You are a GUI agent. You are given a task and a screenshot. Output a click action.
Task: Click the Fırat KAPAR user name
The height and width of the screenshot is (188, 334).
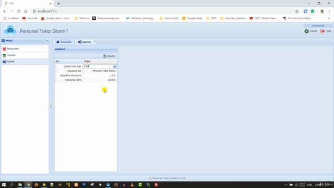click(318, 26)
